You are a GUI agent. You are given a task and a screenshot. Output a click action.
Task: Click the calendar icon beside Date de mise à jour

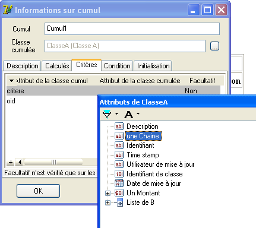(x=119, y=183)
